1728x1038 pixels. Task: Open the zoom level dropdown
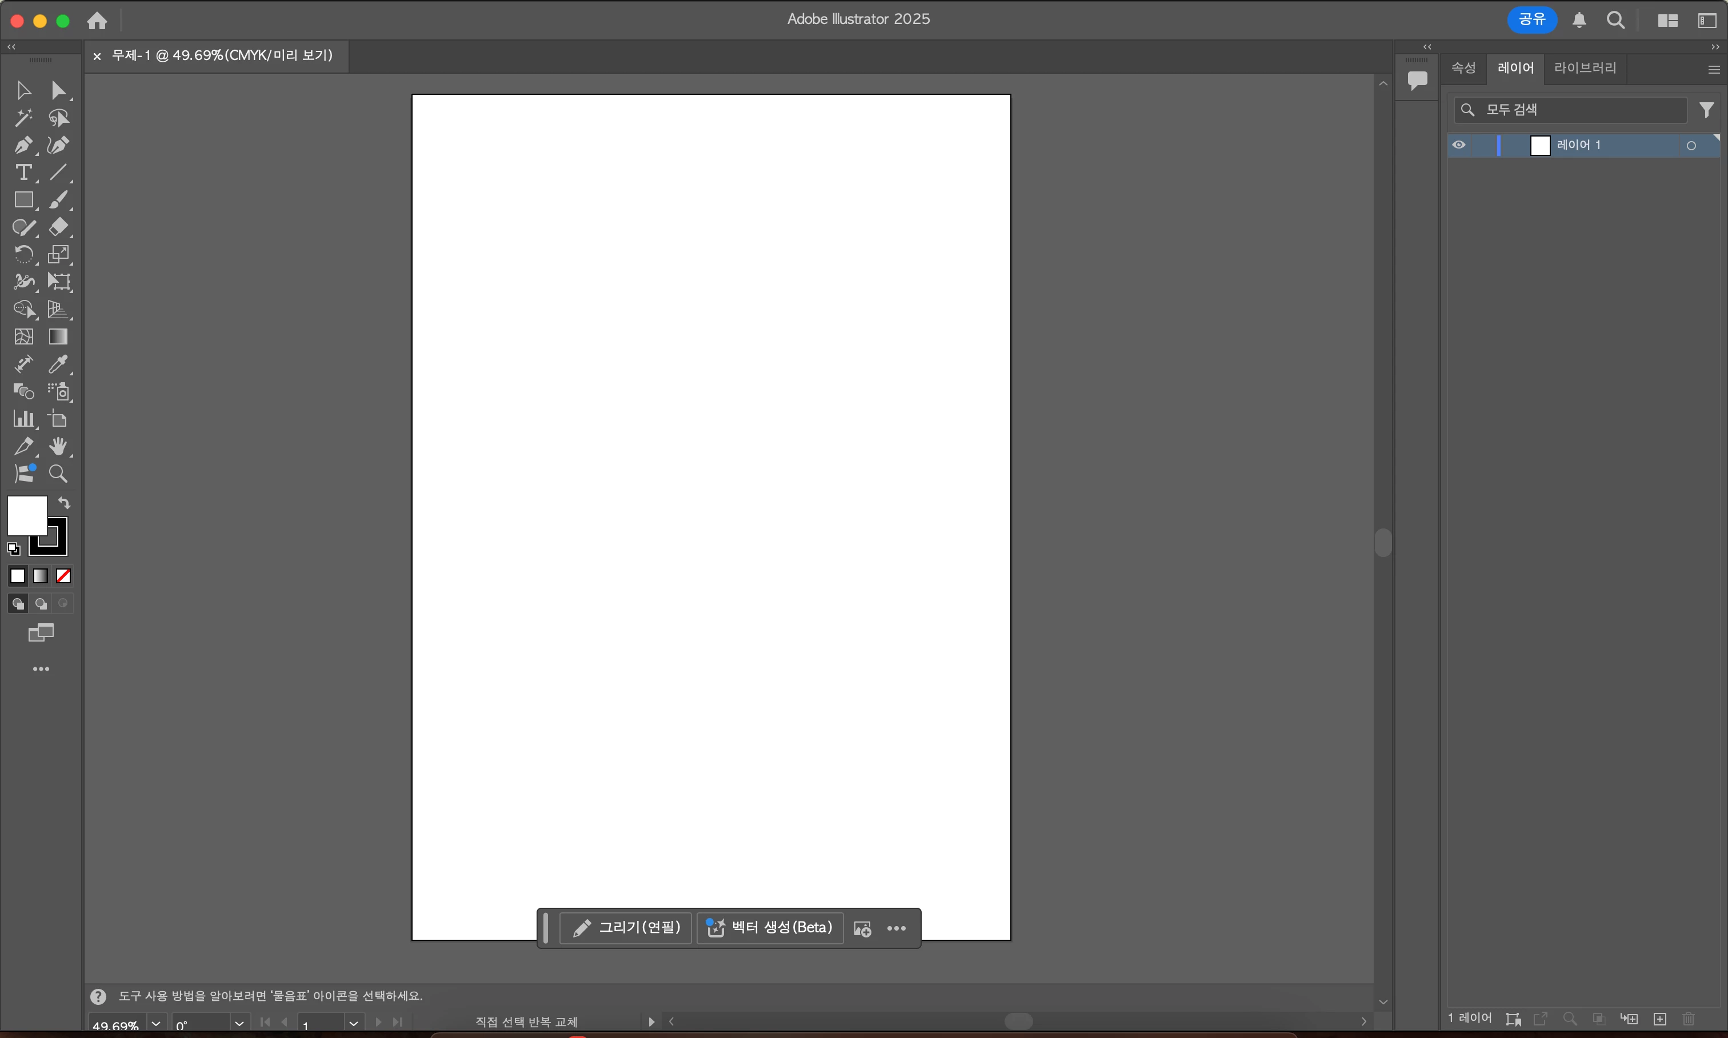tap(156, 1023)
